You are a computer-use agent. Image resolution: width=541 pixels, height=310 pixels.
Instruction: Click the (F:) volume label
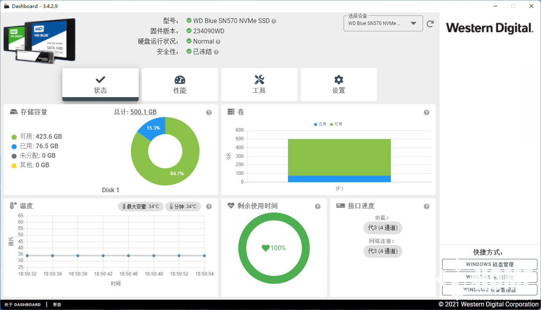pos(339,189)
